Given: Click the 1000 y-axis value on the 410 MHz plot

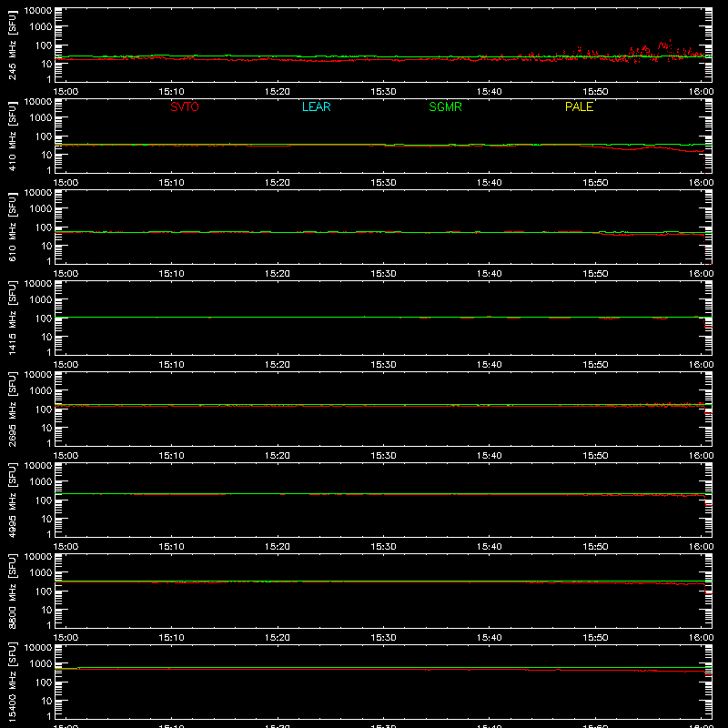Looking at the screenshot, I should (x=41, y=118).
